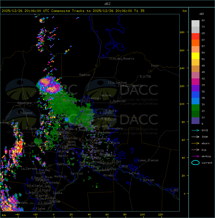
Task: Click the 'Uspallata' place label
Action: pos(24,103)
